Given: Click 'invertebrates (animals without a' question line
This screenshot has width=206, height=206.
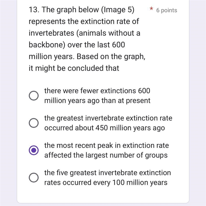Looking at the screenshot, I should pos(84,33).
